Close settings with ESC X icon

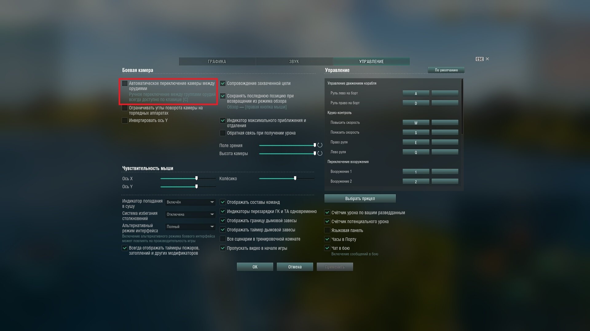pos(487,59)
